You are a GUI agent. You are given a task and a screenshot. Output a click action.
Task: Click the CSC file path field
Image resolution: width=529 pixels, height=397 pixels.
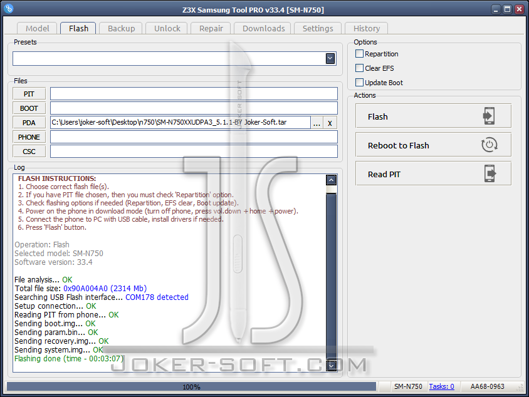[194, 152]
